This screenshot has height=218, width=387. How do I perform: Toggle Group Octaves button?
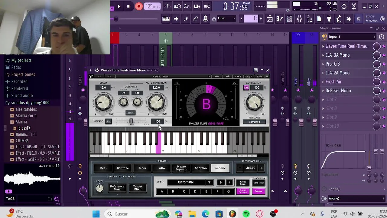point(243,191)
